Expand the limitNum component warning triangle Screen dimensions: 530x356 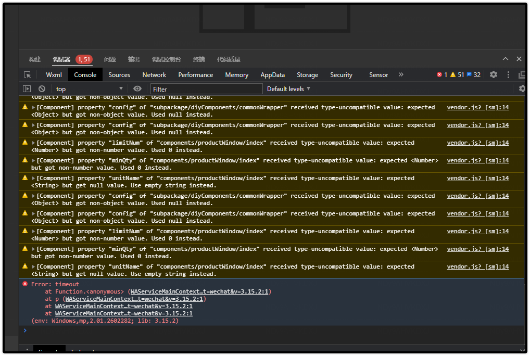pyautogui.click(x=34, y=143)
